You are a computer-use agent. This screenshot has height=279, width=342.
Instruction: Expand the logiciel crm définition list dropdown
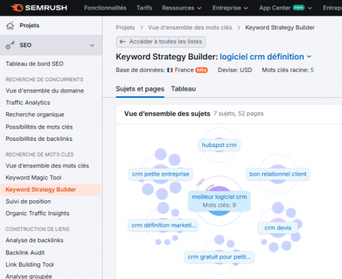(x=309, y=57)
